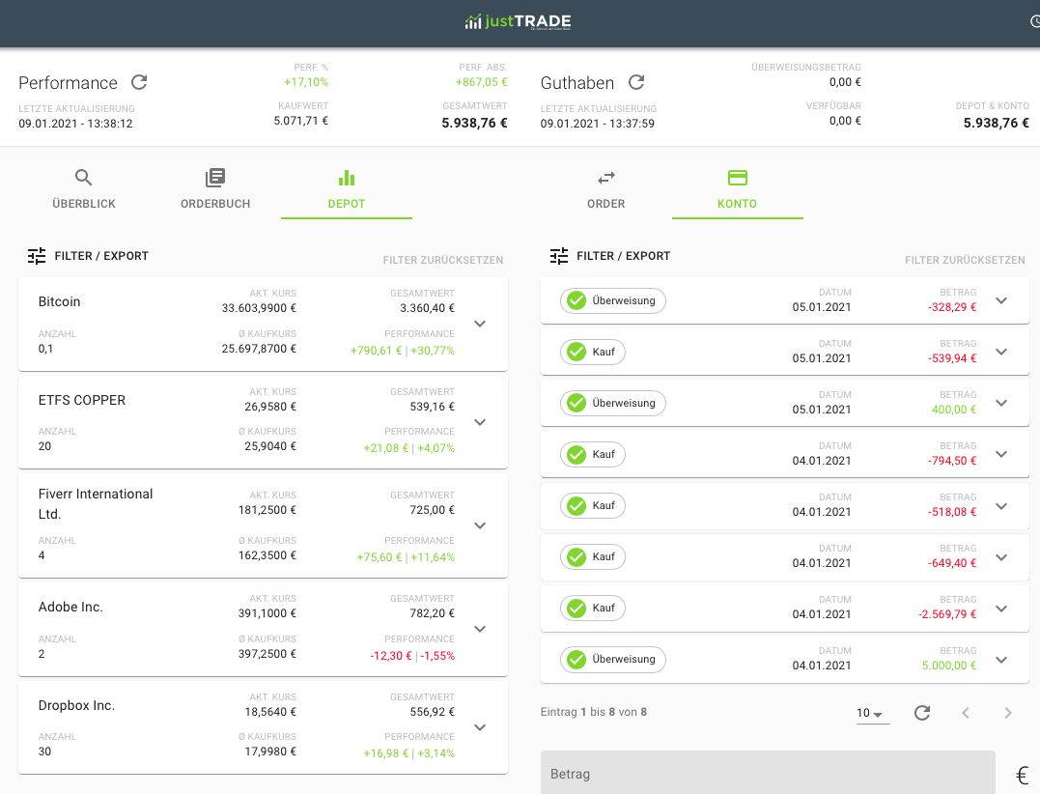
Task: Click green check on -328,29 € Überweisung
Action: click(x=576, y=300)
